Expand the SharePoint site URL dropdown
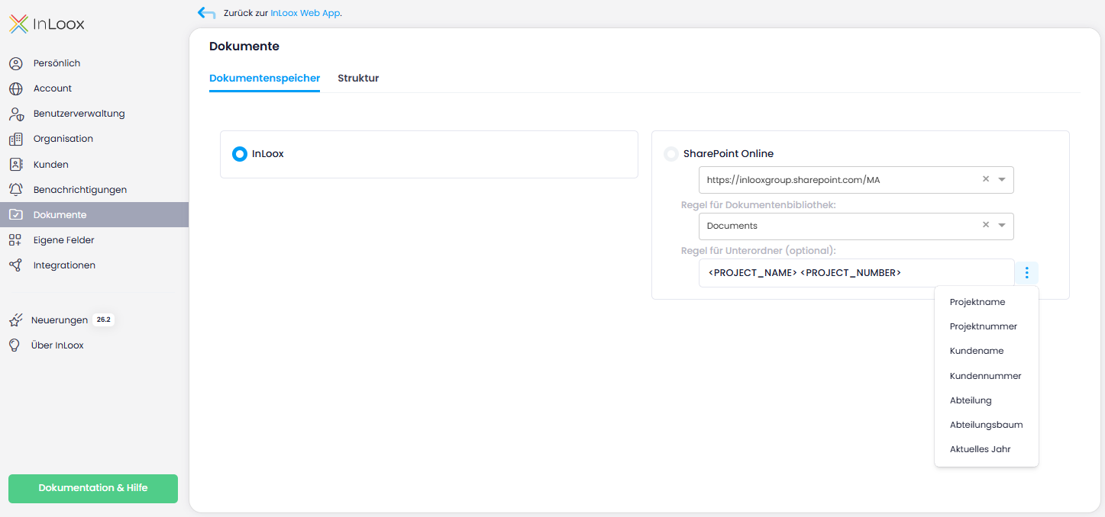The image size is (1105, 517). [1002, 180]
